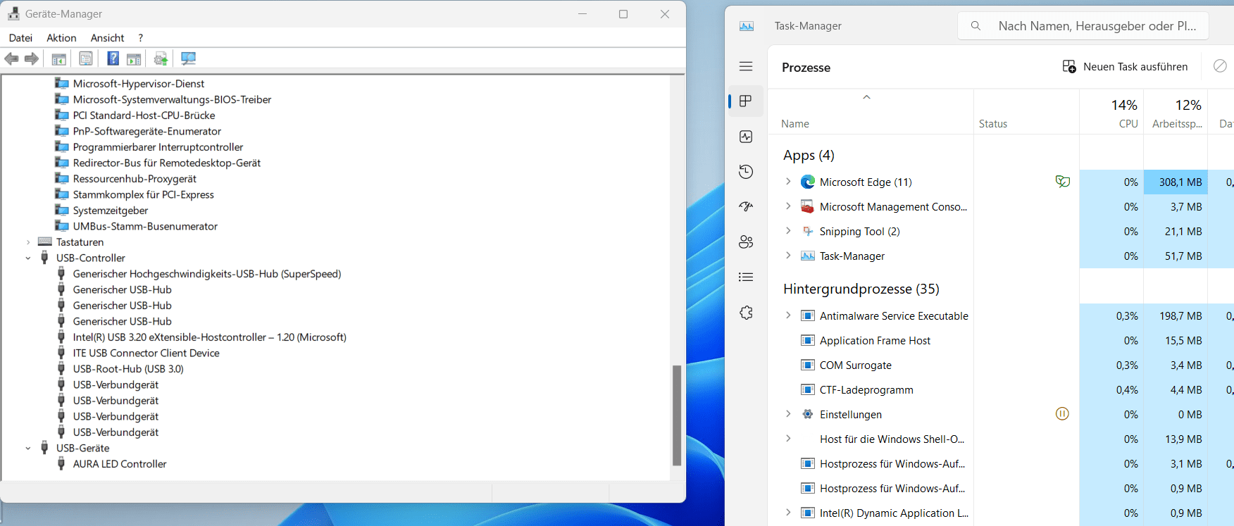This screenshot has height=526, width=1234.
Task: Select PCI Standard-Host-CPU-Brücke
Action: 144,115
